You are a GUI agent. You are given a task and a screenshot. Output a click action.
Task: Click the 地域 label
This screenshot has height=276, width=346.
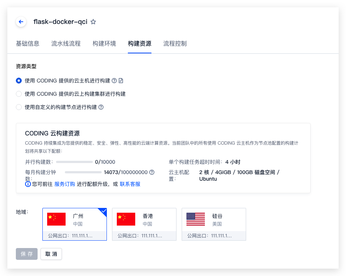[x=22, y=212]
